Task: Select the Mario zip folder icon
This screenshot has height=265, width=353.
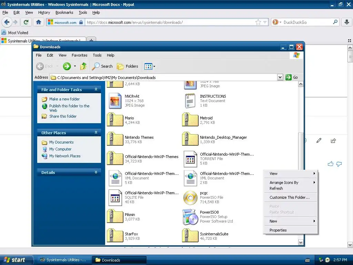Action: pos(115,119)
